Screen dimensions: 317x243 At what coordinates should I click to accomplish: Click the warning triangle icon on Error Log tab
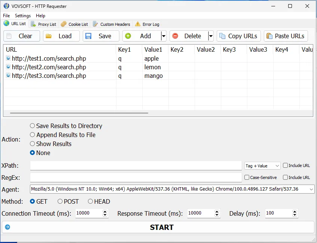[x=137, y=24]
